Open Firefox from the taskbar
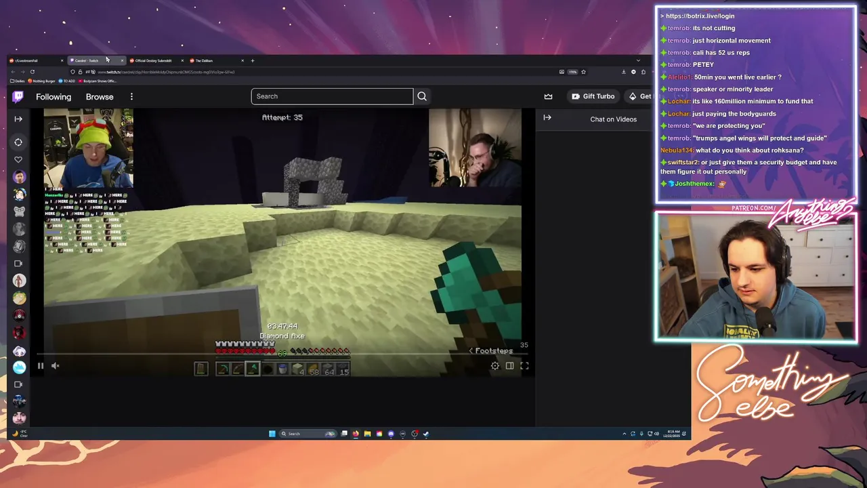 356,434
